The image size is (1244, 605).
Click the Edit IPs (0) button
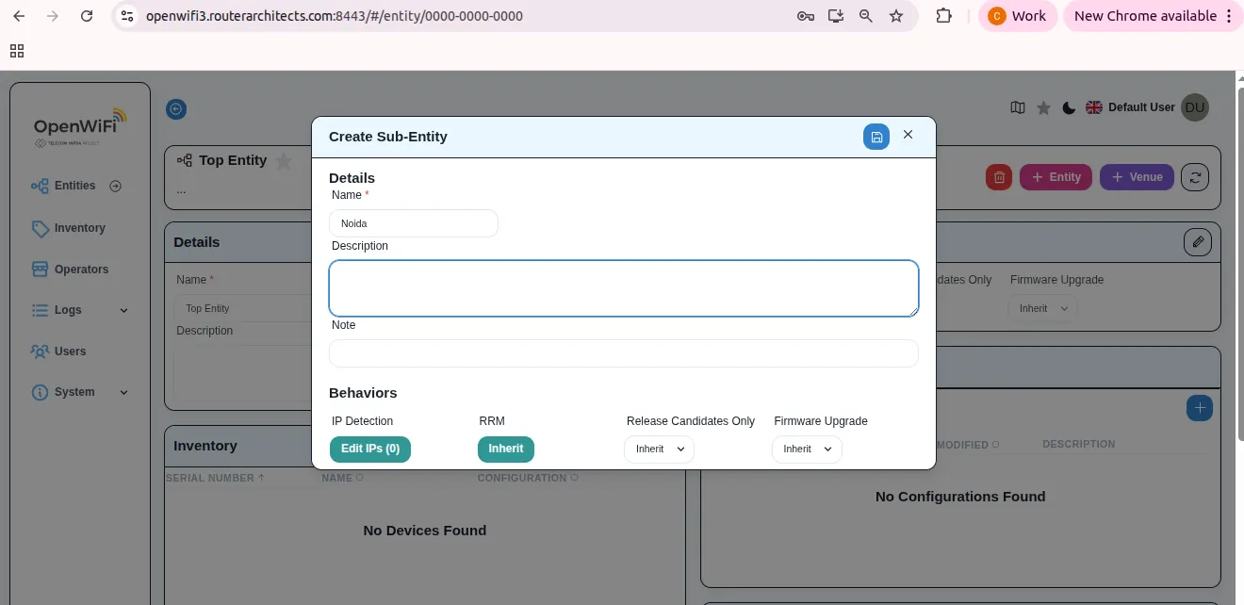(x=370, y=449)
